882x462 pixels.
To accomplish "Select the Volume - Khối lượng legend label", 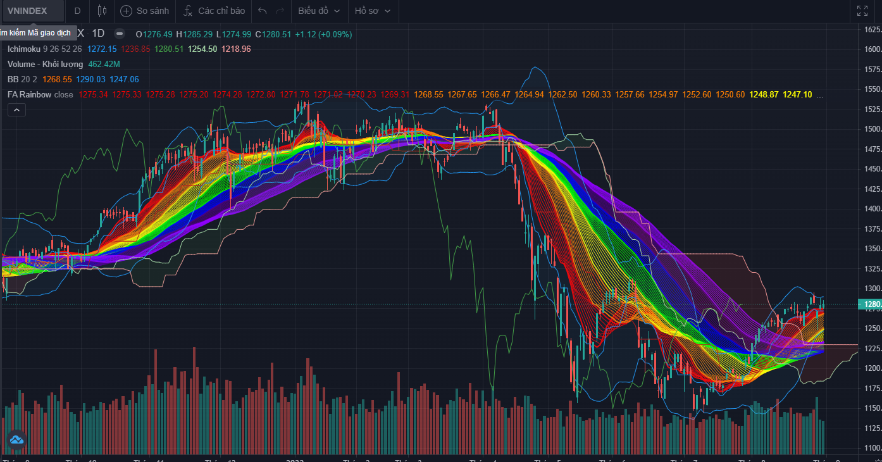I will 46,64.
